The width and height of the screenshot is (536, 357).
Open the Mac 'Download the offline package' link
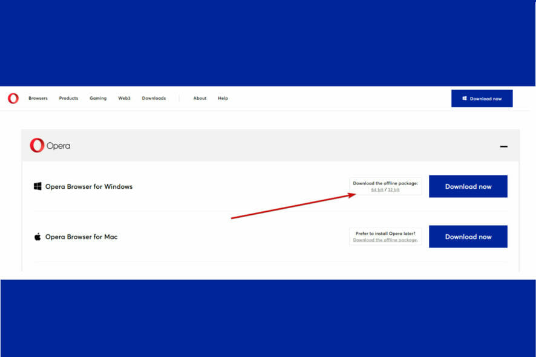385,240
